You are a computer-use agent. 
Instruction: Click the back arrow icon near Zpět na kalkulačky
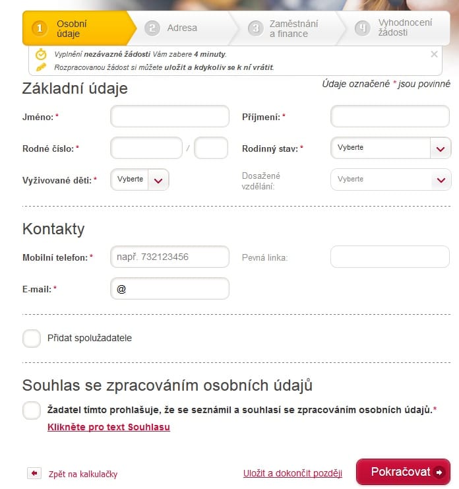pos(34,473)
